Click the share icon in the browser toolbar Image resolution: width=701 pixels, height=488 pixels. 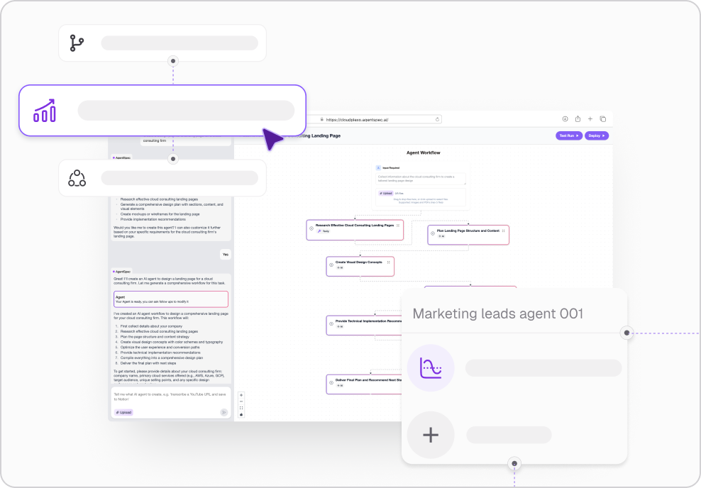click(577, 118)
